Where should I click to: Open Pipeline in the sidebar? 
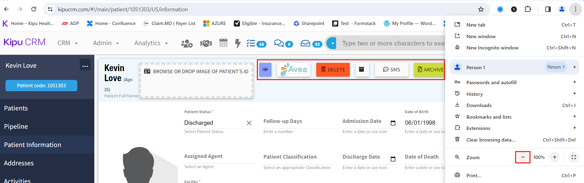(x=16, y=127)
